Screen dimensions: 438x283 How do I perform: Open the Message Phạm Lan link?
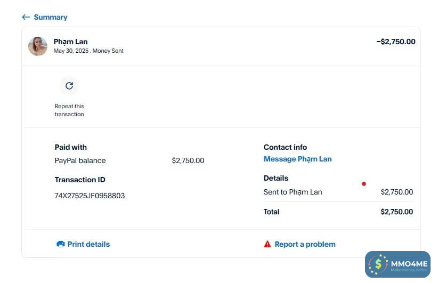pyautogui.click(x=297, y=159)
